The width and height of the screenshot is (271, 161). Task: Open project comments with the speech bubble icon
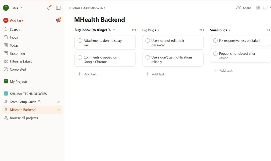click(x=265, y=8)
